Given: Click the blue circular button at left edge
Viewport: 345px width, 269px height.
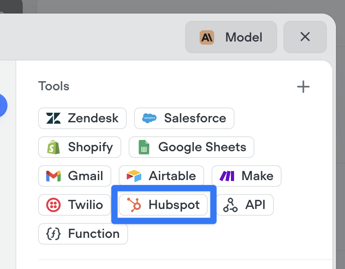Looking at the screenshot, I should coord(3,106).
